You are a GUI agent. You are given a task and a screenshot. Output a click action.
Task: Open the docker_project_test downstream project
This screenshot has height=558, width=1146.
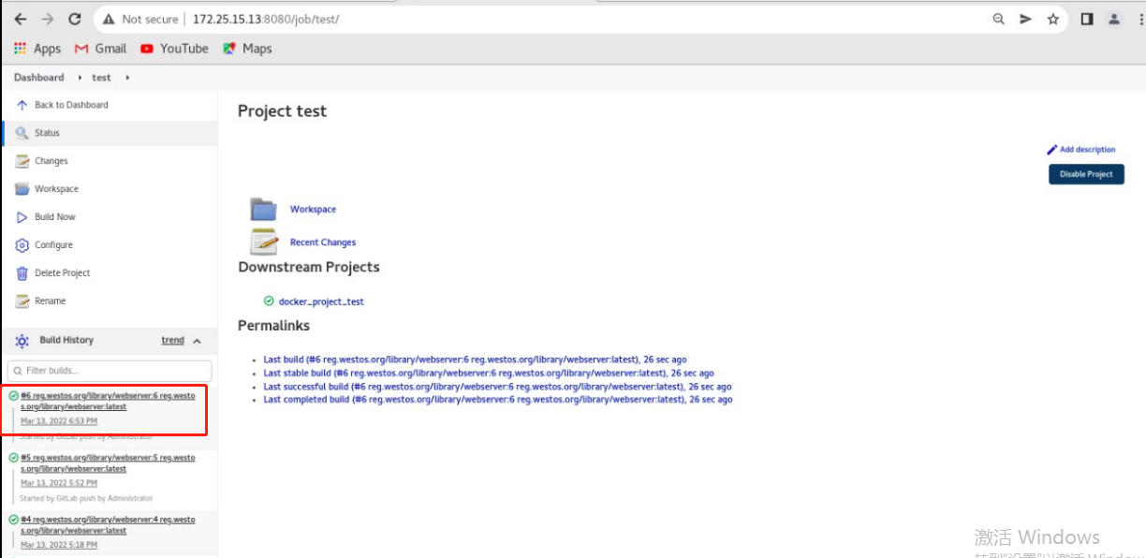(x=321, y=302)
